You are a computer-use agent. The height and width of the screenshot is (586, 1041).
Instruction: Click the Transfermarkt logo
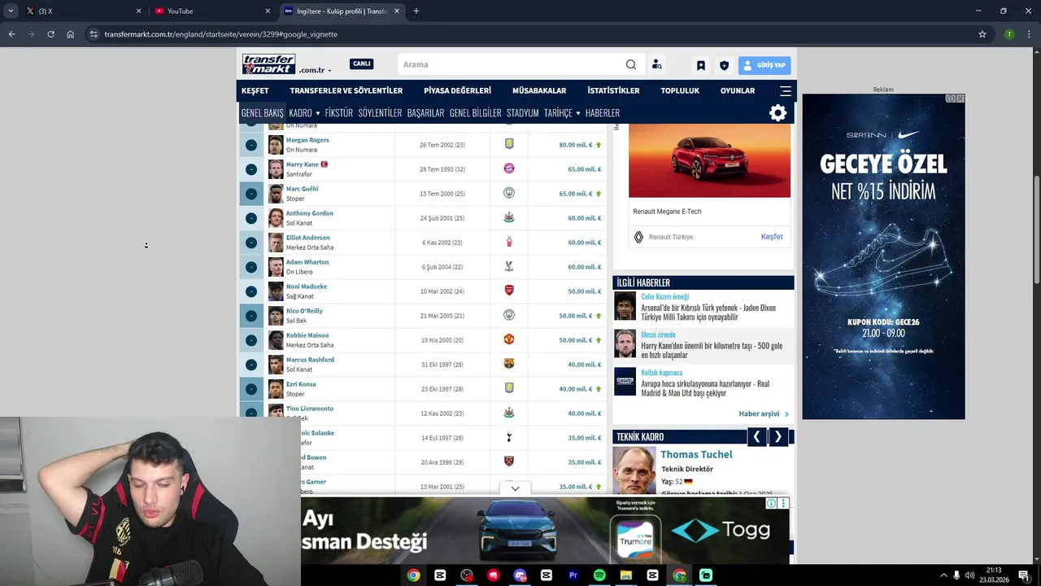pos(269,64)
